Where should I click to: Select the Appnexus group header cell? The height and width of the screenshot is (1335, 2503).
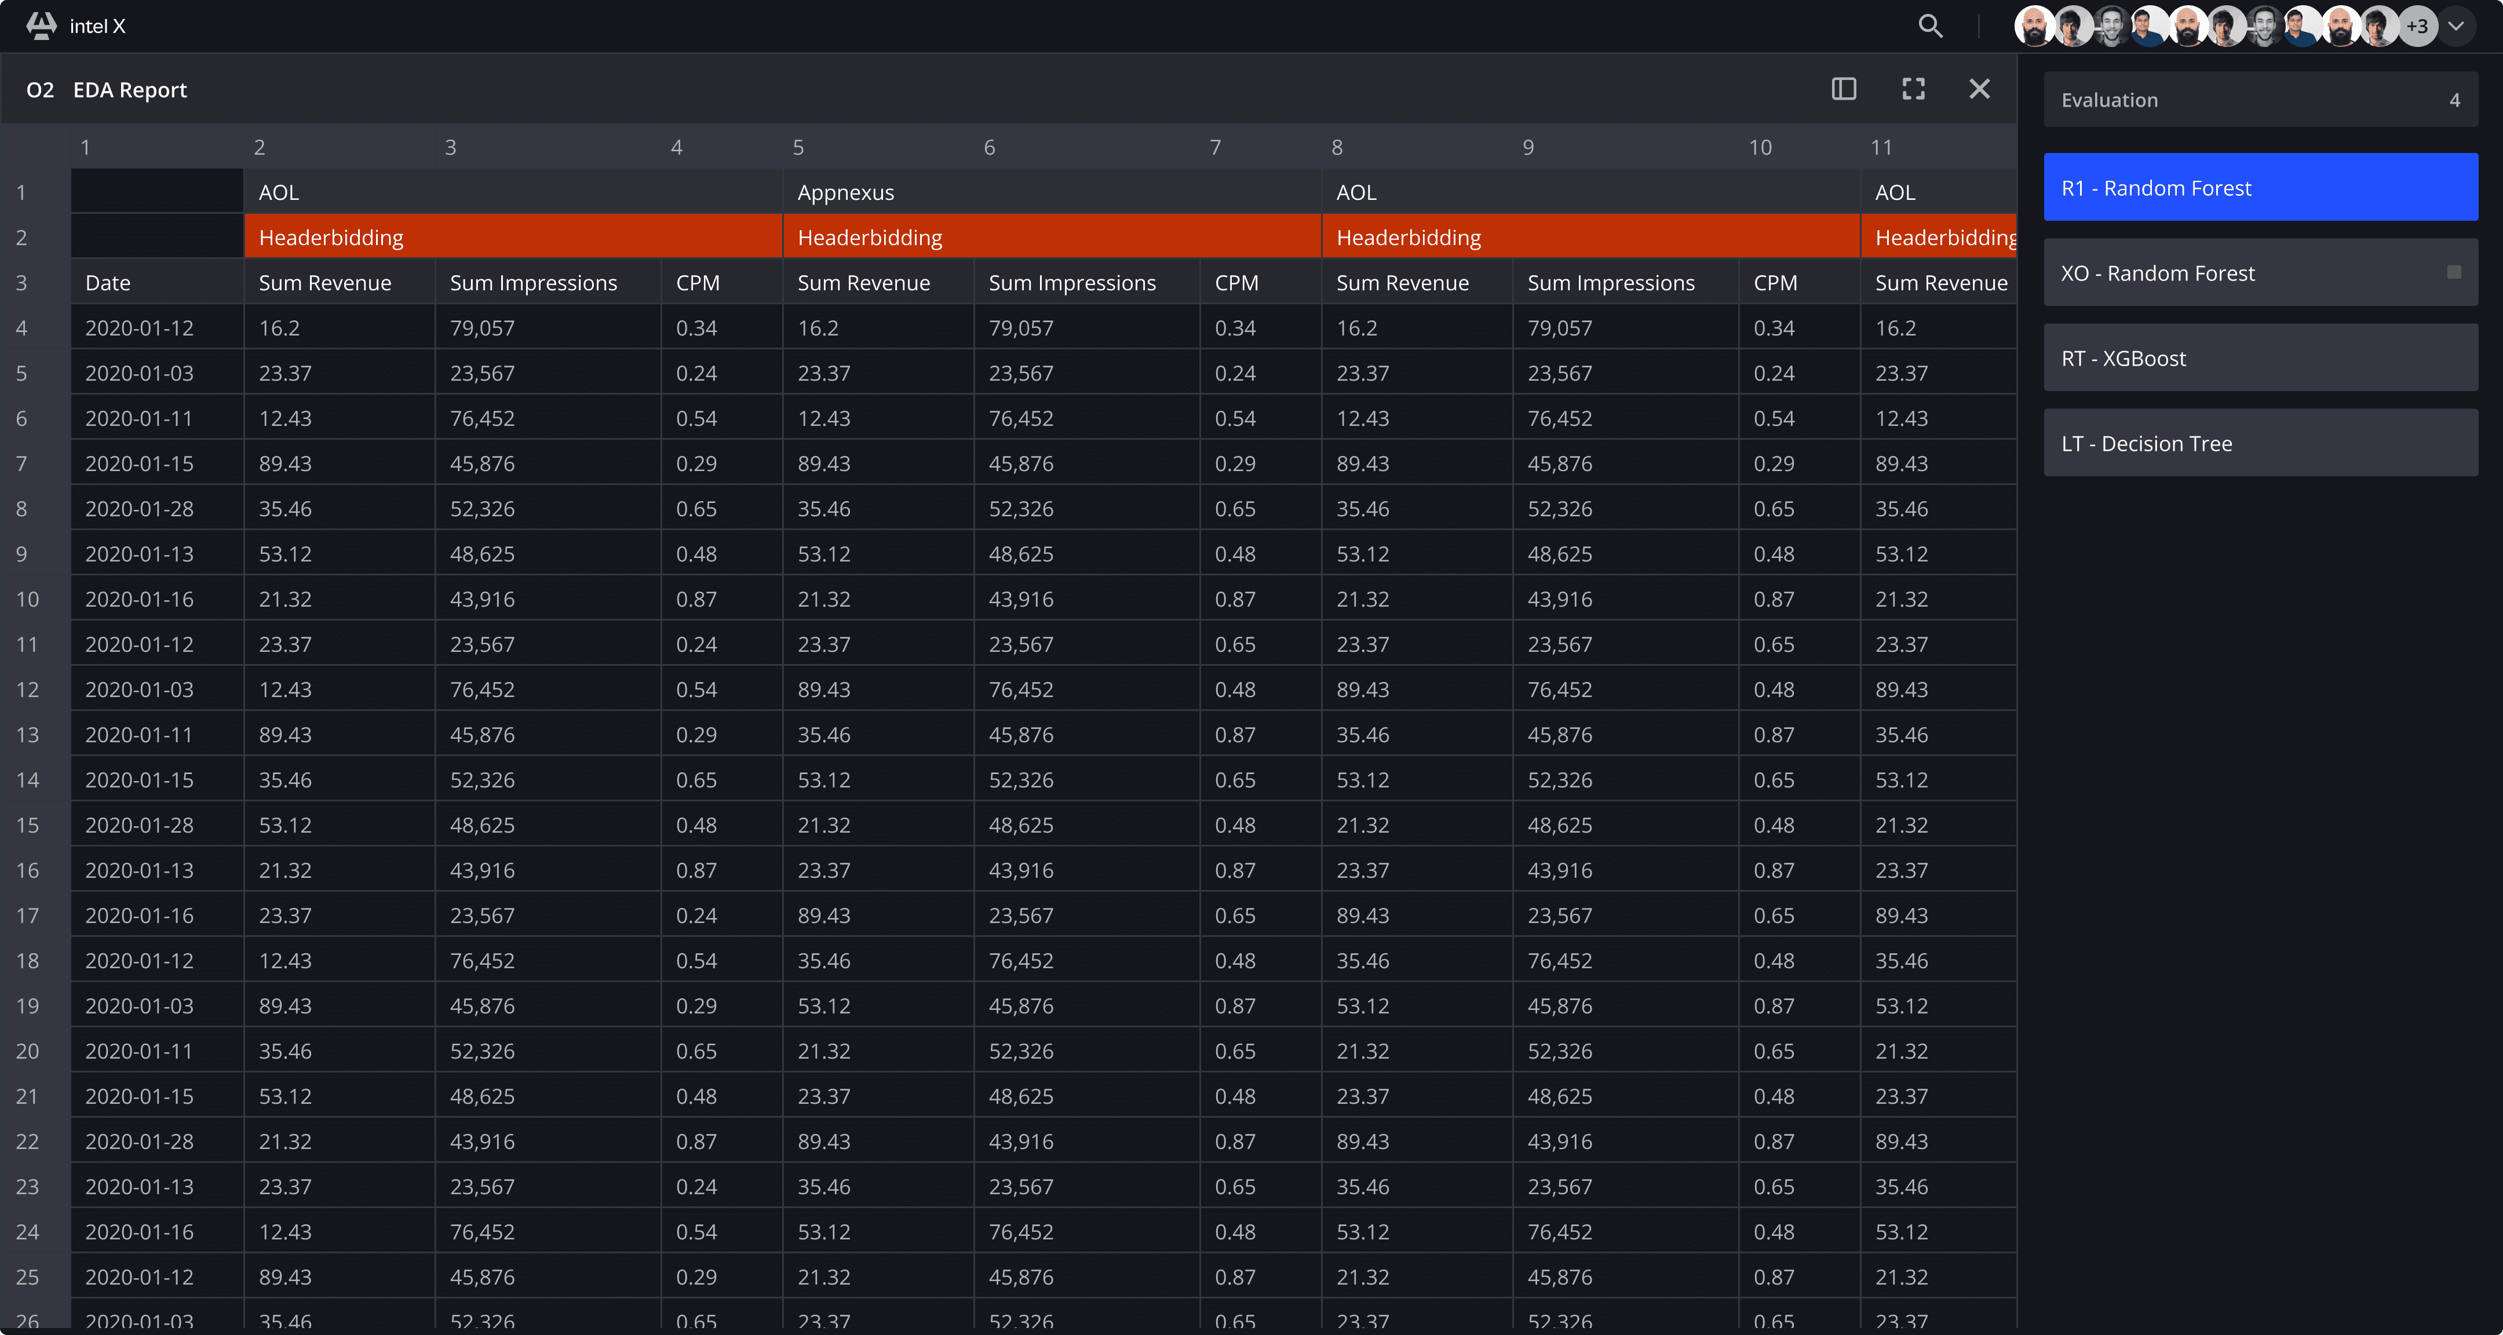(x=1052, y=192)
